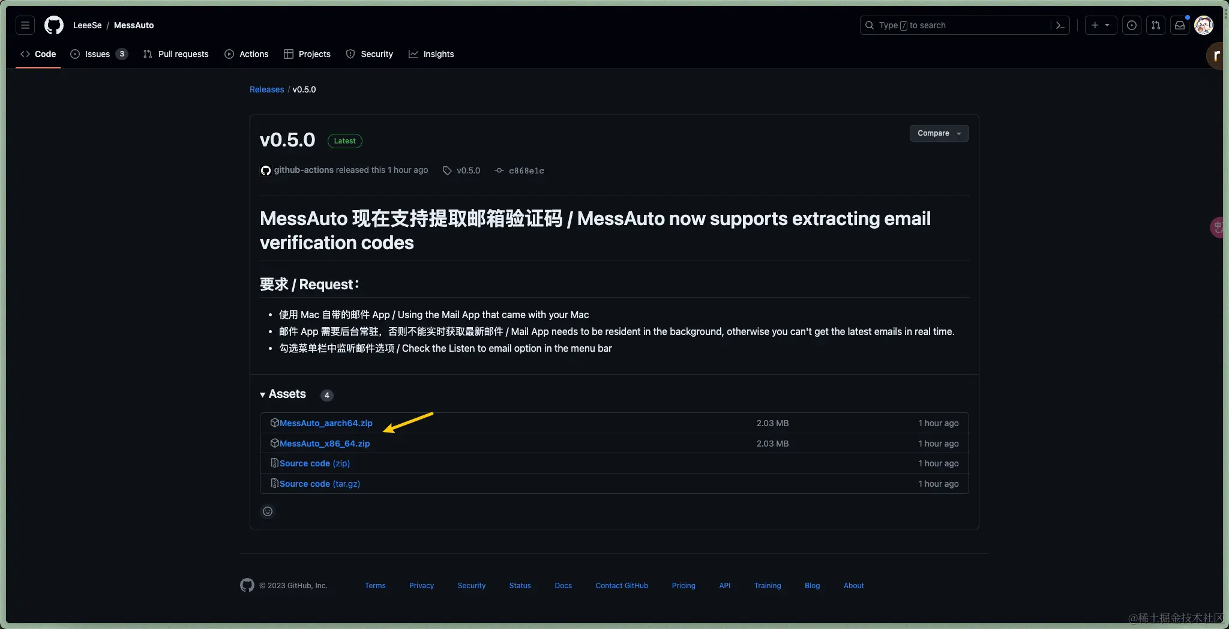Viewport: 1229px width, 629px height.
Task: Click the file icon beside Source code (zip)
Action: (x=274, y=463)
